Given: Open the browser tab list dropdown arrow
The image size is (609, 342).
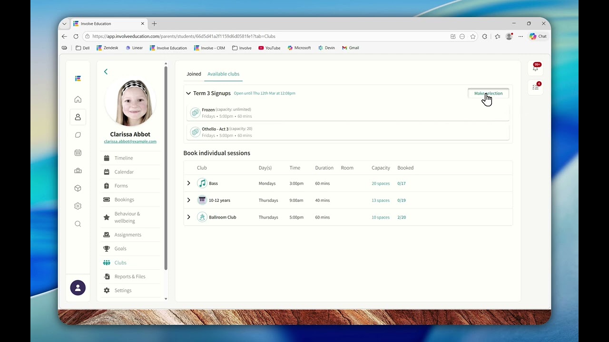Looking at the screenshot, I should [x=64, y=23].
